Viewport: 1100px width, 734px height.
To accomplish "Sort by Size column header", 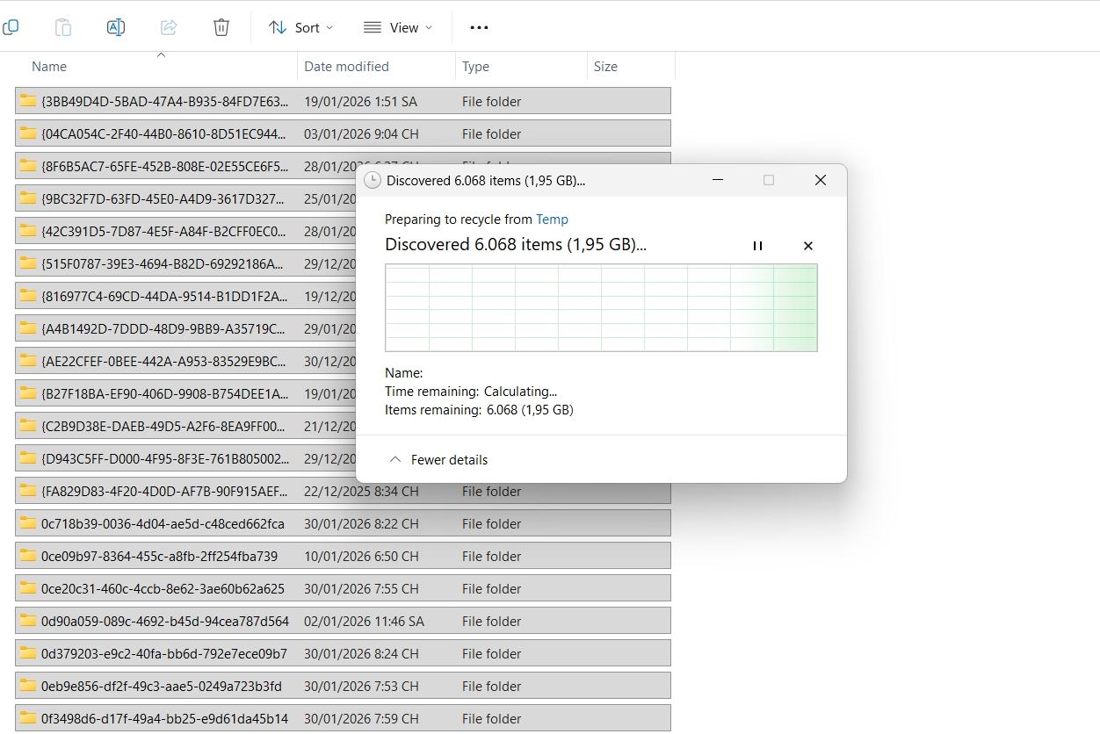I will pyautogui.click(x=605, y=67).
